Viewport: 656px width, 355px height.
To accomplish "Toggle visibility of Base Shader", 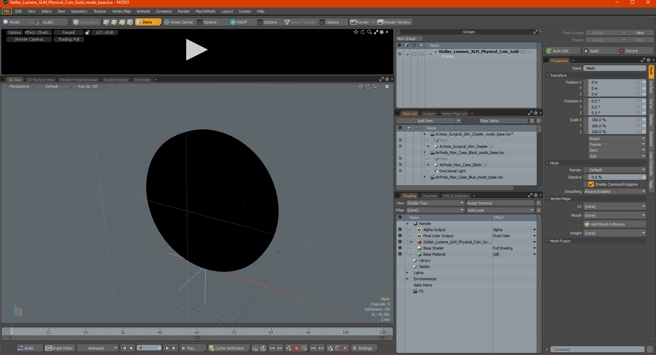I will pyautogui.click(x=400, y=248).
